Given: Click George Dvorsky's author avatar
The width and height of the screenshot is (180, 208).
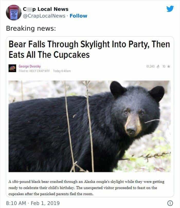Looking at the screenshot, I should [12, 68].
